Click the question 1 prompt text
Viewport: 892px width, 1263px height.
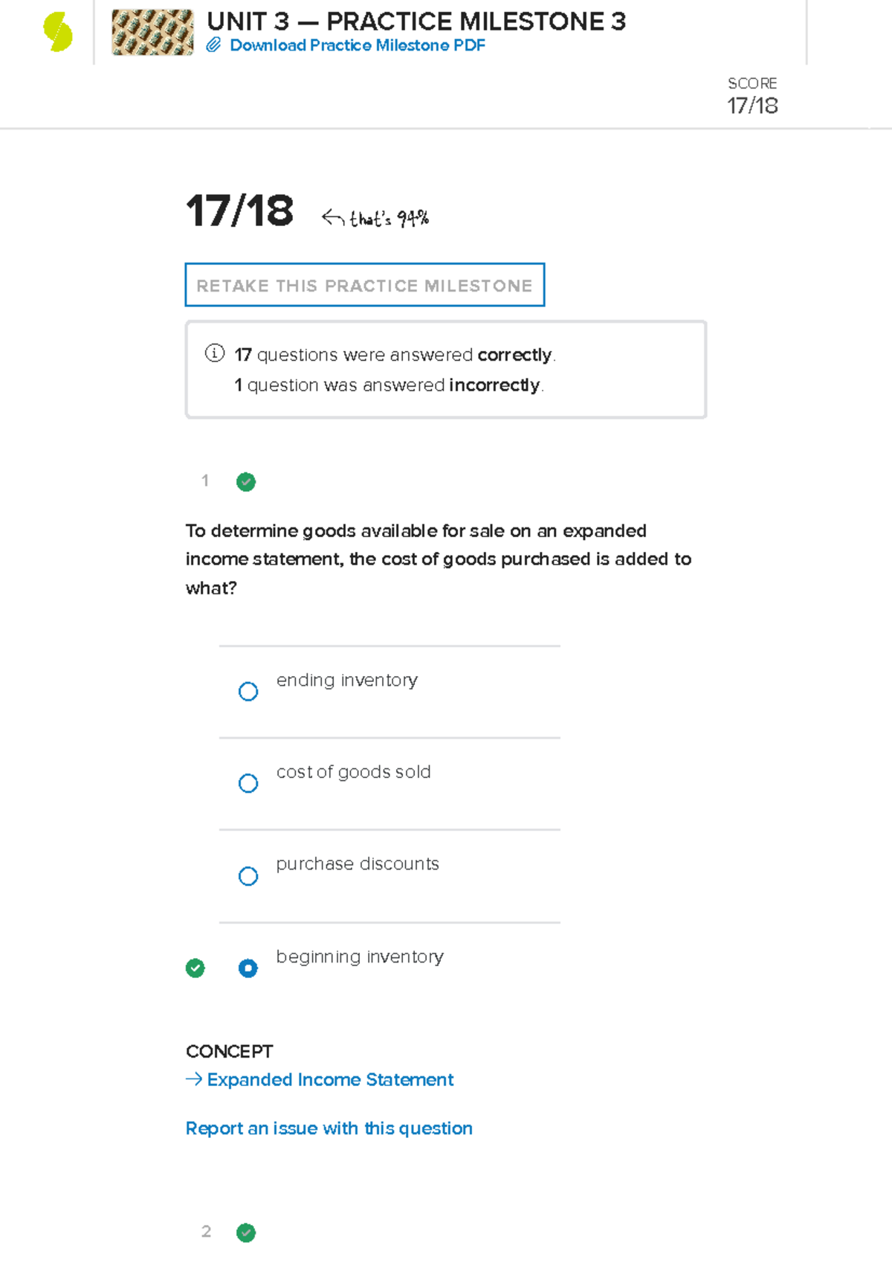pyautogui.click(x=438, y=559)
